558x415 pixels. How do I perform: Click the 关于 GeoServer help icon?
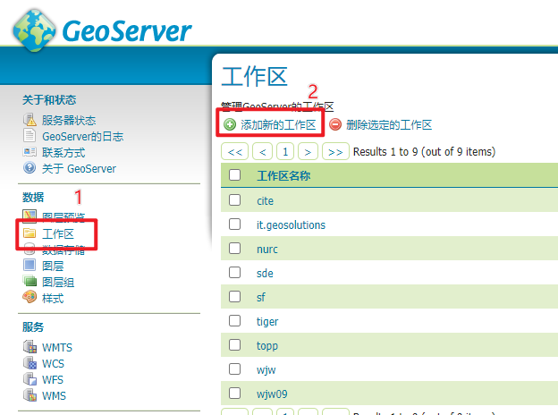(30, 167)
